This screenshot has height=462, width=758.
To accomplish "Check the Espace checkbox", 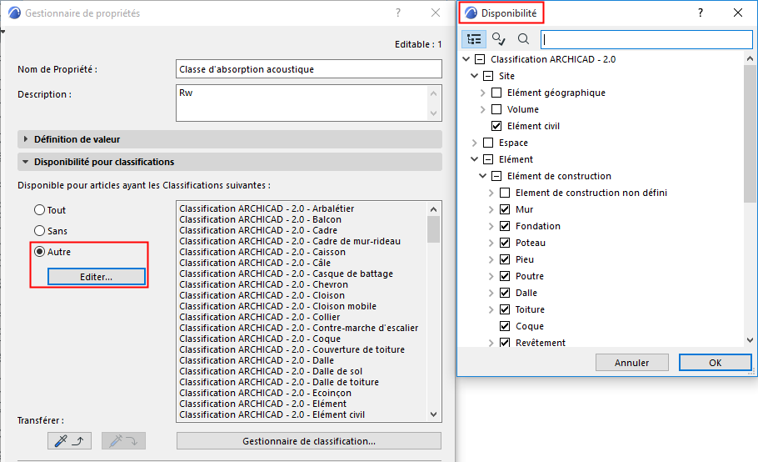I will click(x=488, y=143).
